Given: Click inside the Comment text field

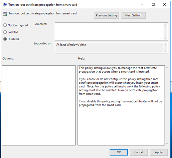Looking at the screenshot, I should (109, 31).
